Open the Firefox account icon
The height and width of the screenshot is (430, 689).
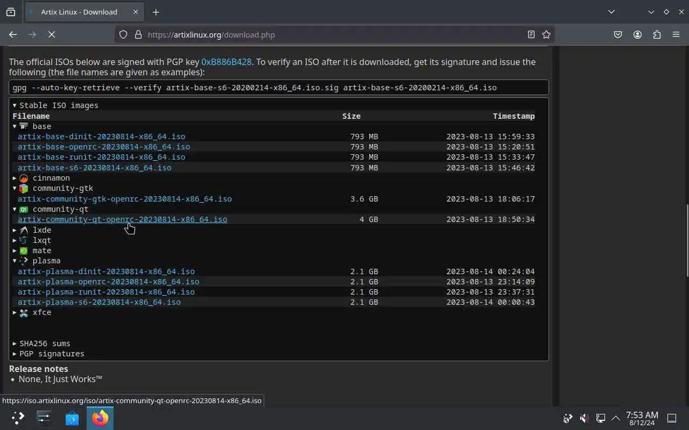[x=637, y=34]
